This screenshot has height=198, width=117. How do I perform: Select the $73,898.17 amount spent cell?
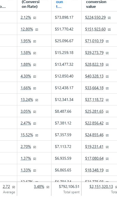[64, 17]
